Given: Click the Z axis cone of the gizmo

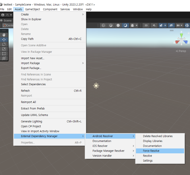Looking at the screenshot, I should coord(186,42).
